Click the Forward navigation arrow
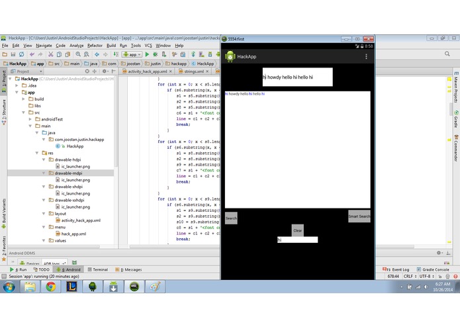The image size is (460, 327). point(105,54)
